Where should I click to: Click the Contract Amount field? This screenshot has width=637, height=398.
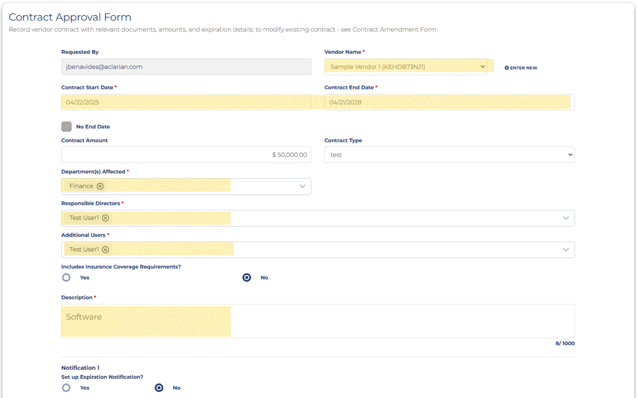tap(186, 155)
